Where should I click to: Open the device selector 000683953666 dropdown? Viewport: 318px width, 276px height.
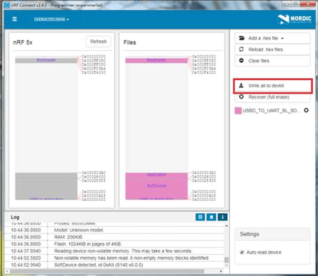tap(51, 19)
